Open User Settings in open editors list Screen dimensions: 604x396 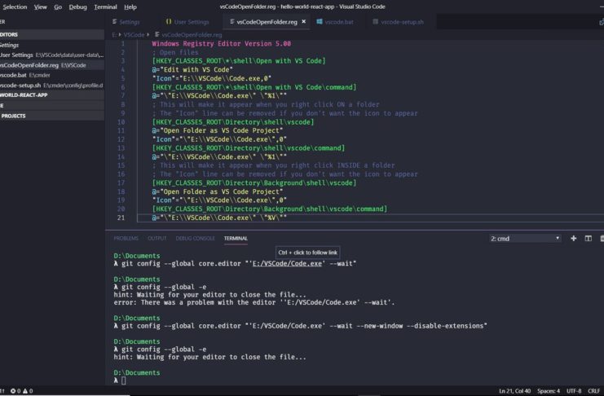[x=52, y=55]
